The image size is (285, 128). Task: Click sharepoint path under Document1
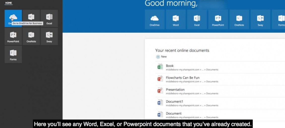192,105
